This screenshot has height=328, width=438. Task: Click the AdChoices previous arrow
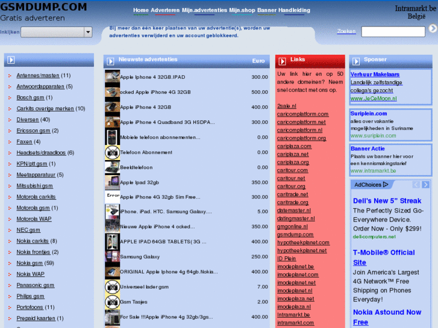tap(416, 185)
